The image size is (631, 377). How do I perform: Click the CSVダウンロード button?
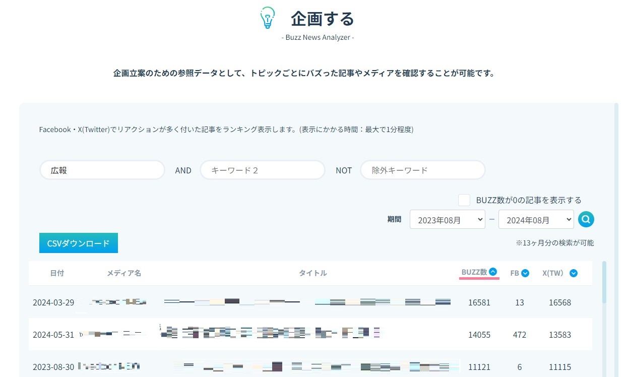point(78,243)
